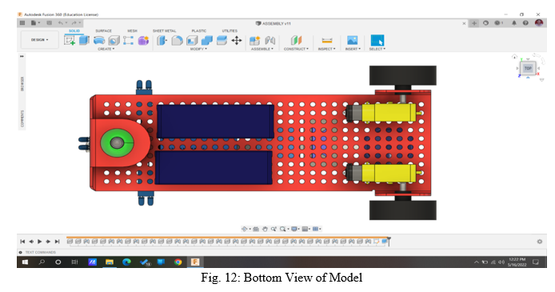Open Chrome from the Windows taskbar

click(x=178, y=262)
